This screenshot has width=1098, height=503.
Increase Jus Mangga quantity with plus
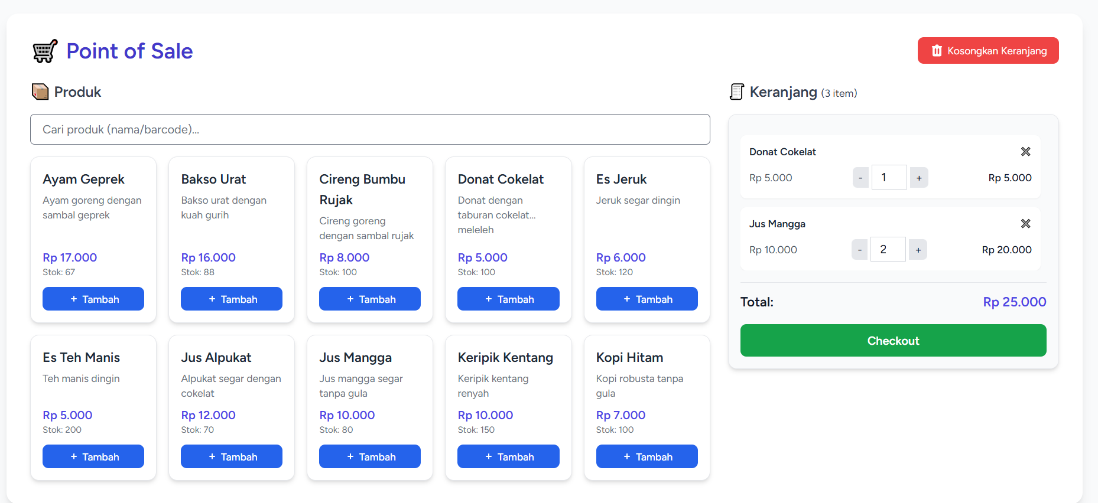click(918, 250)
